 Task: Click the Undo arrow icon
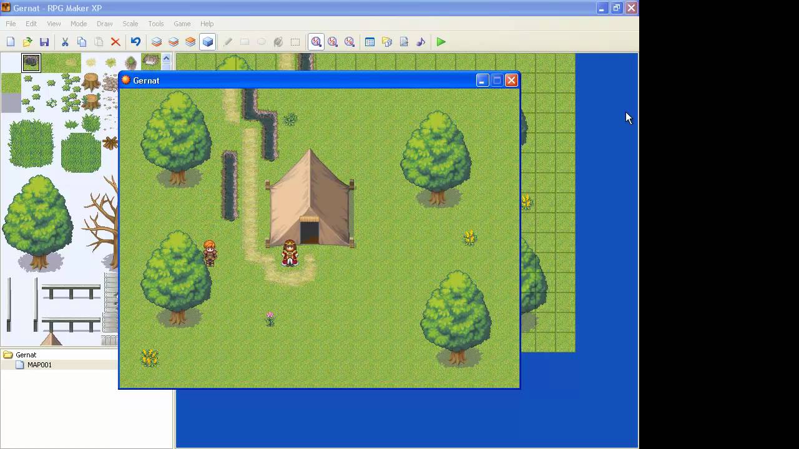click(135, 42)
